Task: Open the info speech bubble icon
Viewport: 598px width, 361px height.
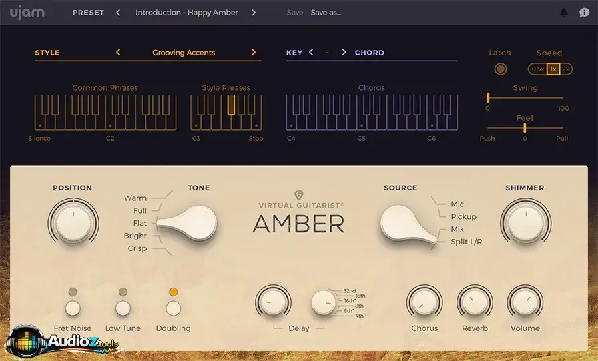Action: 584,13
